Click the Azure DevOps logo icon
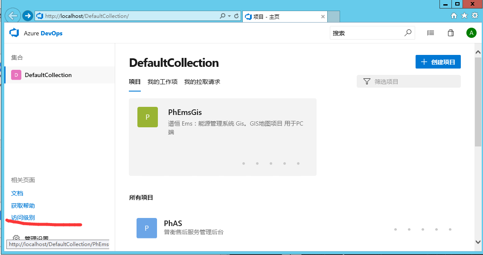This screenshot has height=255, width=483. [15, 33]
